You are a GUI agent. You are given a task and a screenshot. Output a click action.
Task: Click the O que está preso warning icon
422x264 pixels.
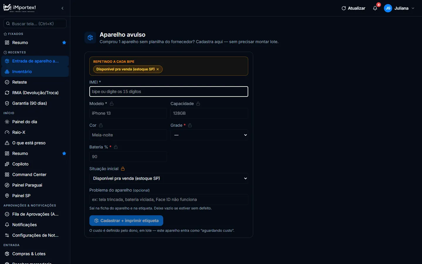(x=7, y=143)
